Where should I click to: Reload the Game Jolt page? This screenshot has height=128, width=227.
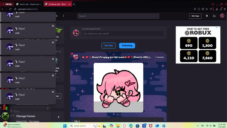[10, 9]
